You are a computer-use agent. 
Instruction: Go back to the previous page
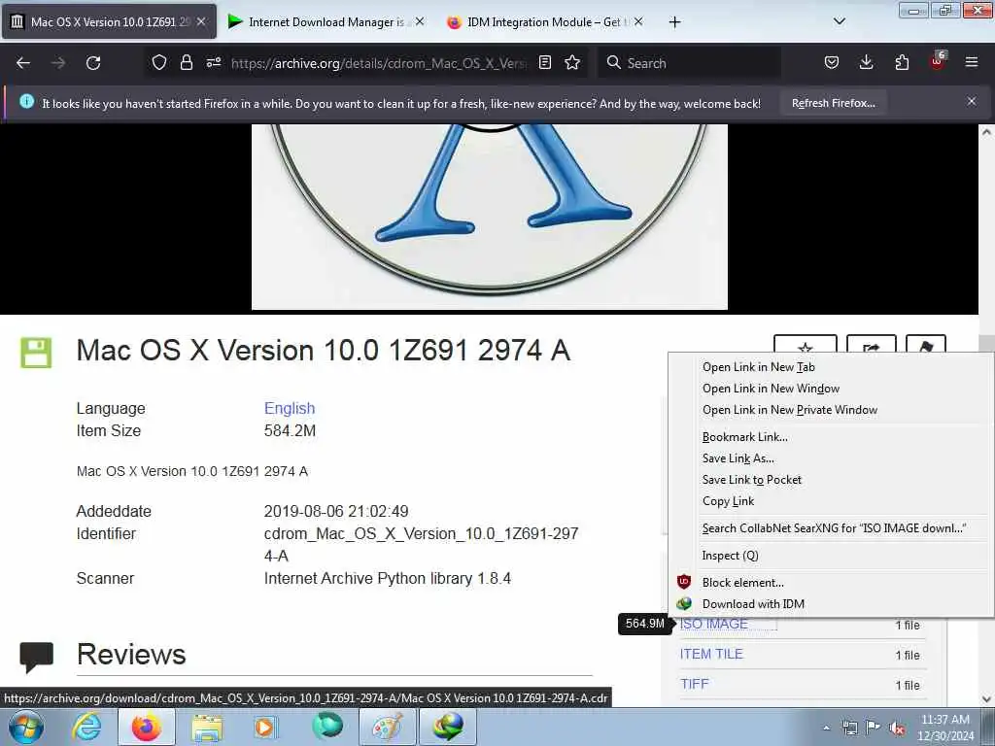(23, 63)
